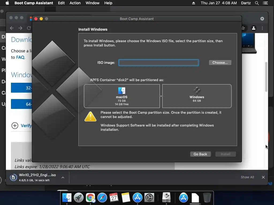
Task: Open Boot Camp Assistant Dock icon
Action: tap(166, 197)
